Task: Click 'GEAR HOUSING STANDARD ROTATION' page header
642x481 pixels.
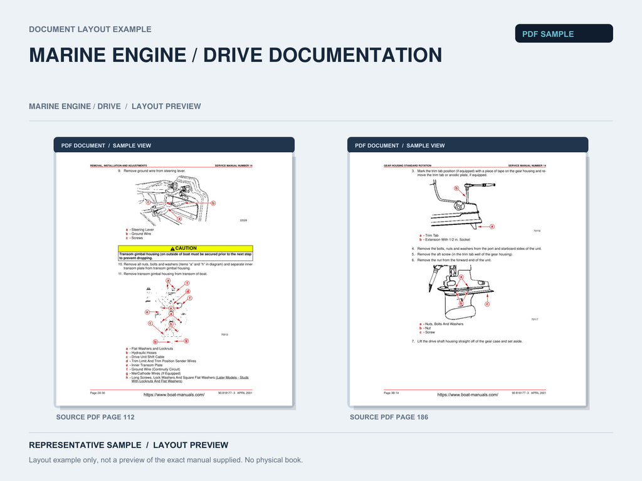Action: coord(408,165)
